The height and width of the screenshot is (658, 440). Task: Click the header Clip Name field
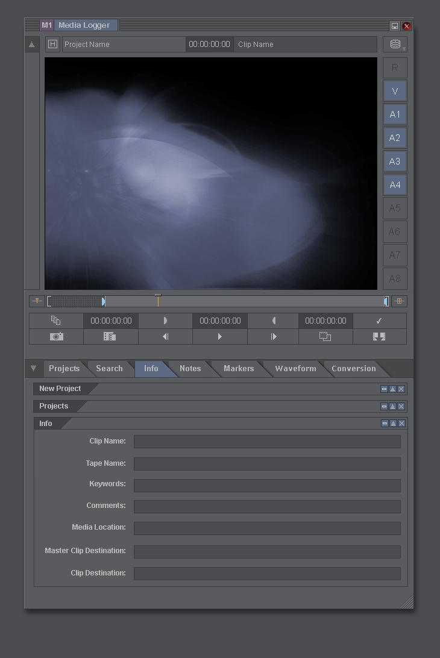coord(305,44)
